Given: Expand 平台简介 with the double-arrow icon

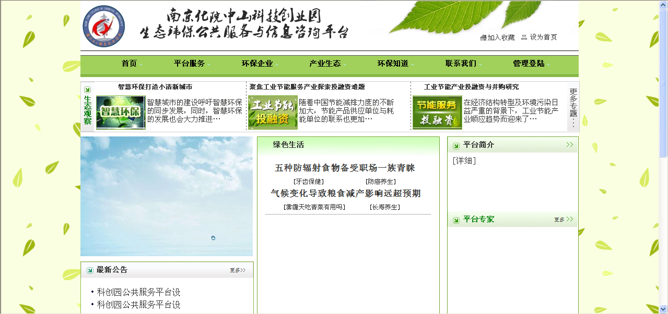Looking at the screenshot, I should click(569, 145).
